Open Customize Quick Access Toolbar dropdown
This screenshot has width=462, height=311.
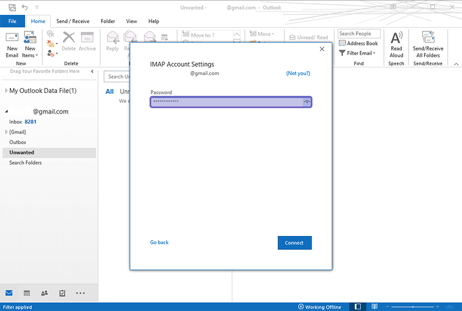[37, 7]
